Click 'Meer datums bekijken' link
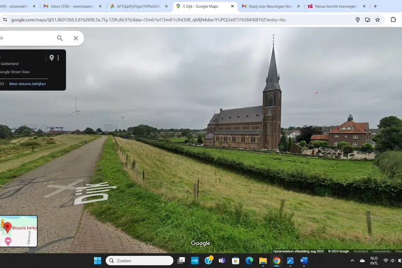 28,84
